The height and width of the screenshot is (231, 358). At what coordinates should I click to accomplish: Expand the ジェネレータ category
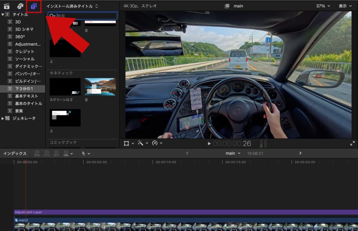pyautogui.click(x=3, y=118)
